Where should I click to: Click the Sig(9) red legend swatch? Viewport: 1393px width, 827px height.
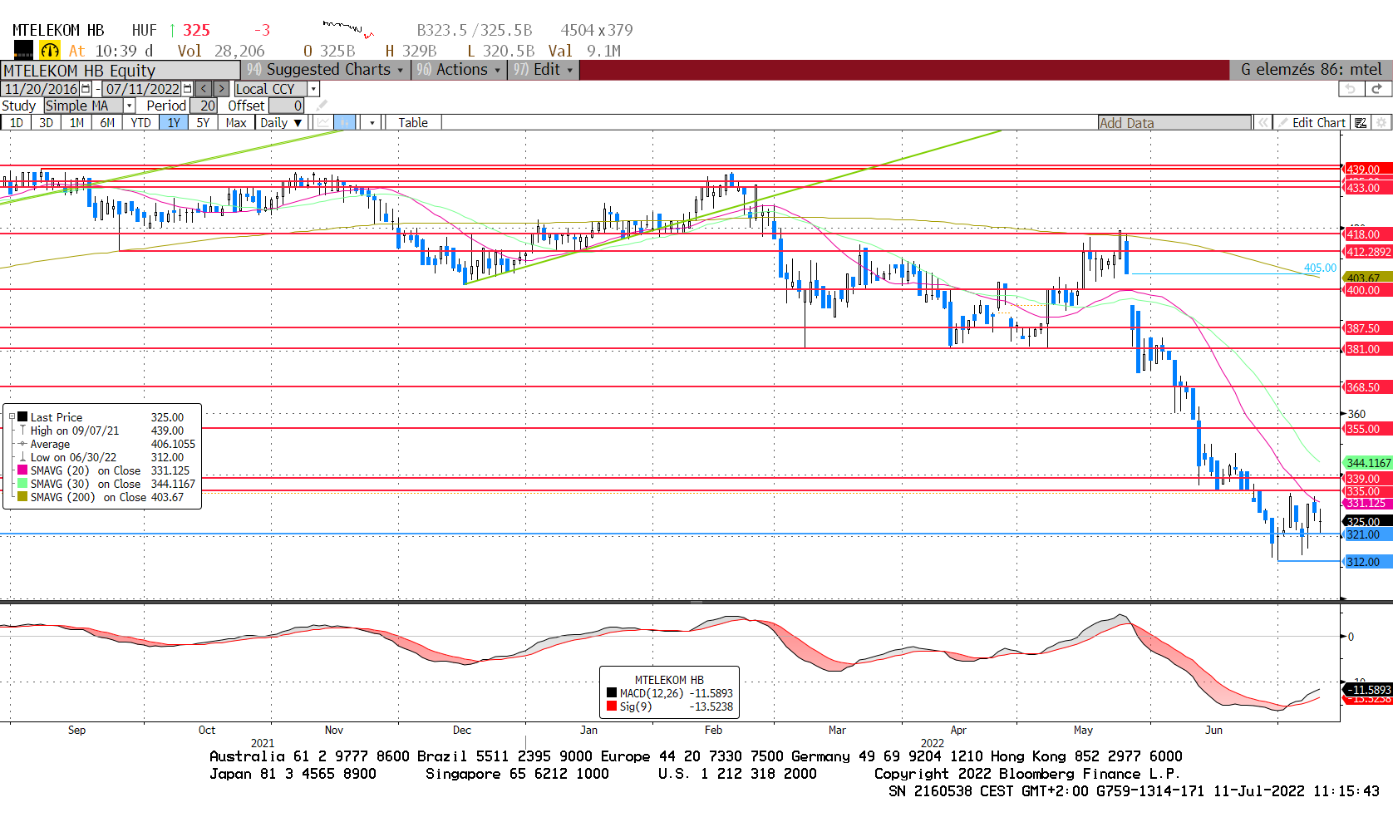pos(612,706)
